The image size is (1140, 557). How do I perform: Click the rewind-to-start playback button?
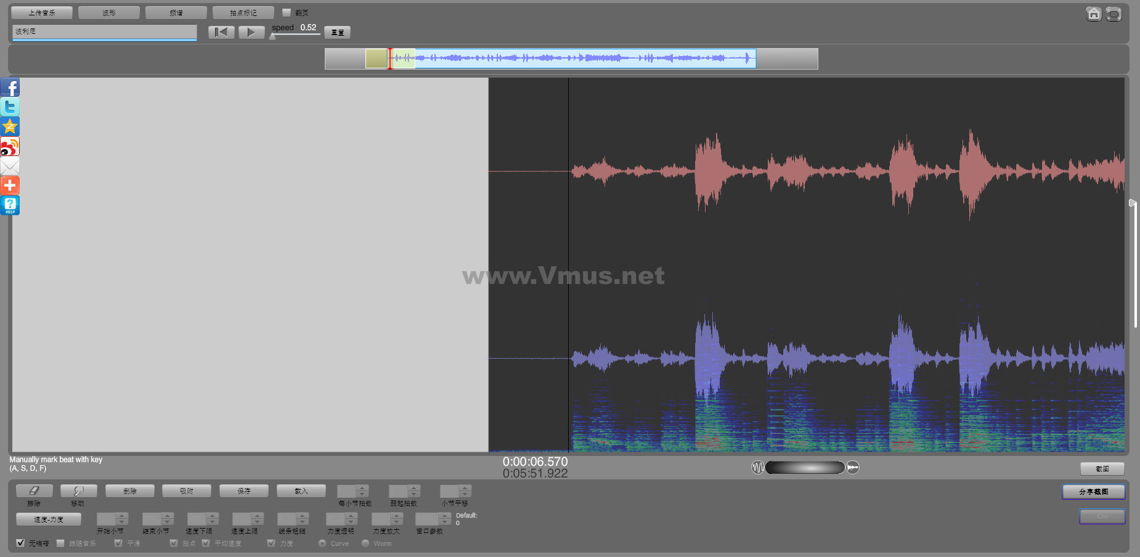221,32
